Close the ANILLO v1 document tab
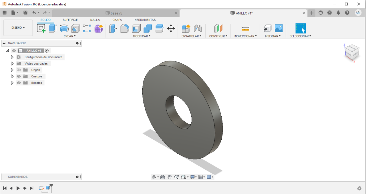Image resolution: width=366 pixels, height=194 pixels. click(x=304, y=13)
